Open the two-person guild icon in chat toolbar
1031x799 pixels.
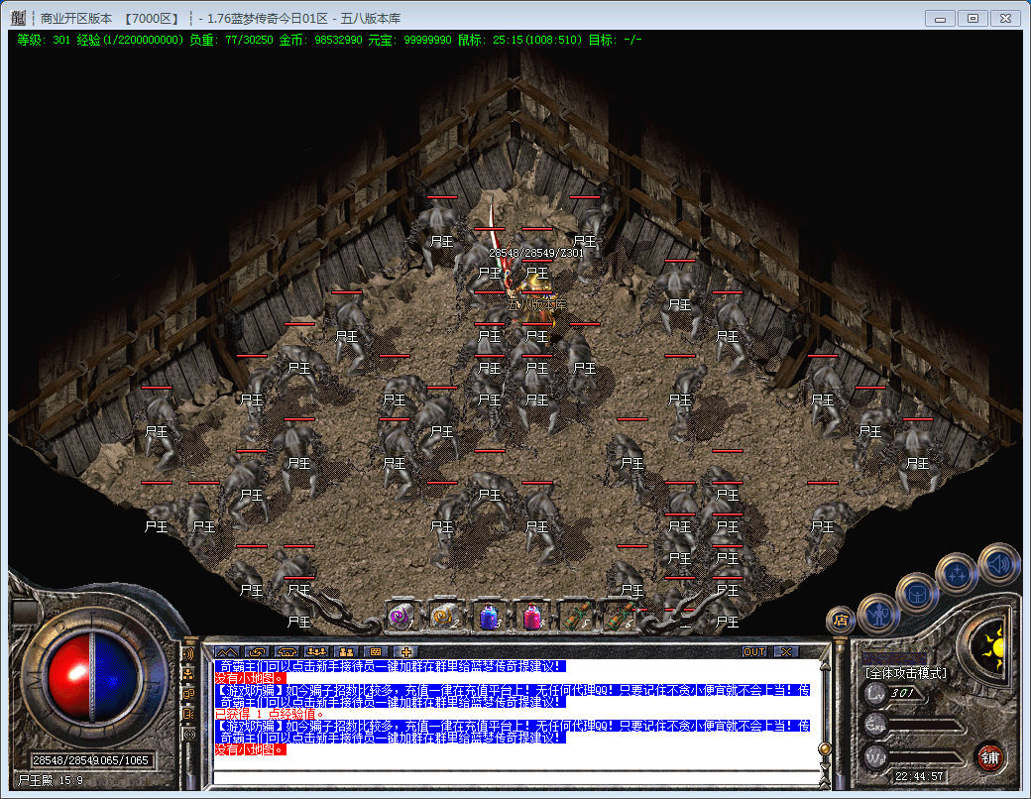346,651
